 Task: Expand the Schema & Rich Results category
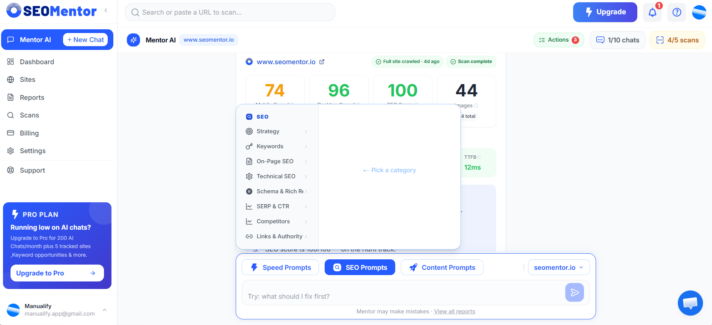pos(277,191)
